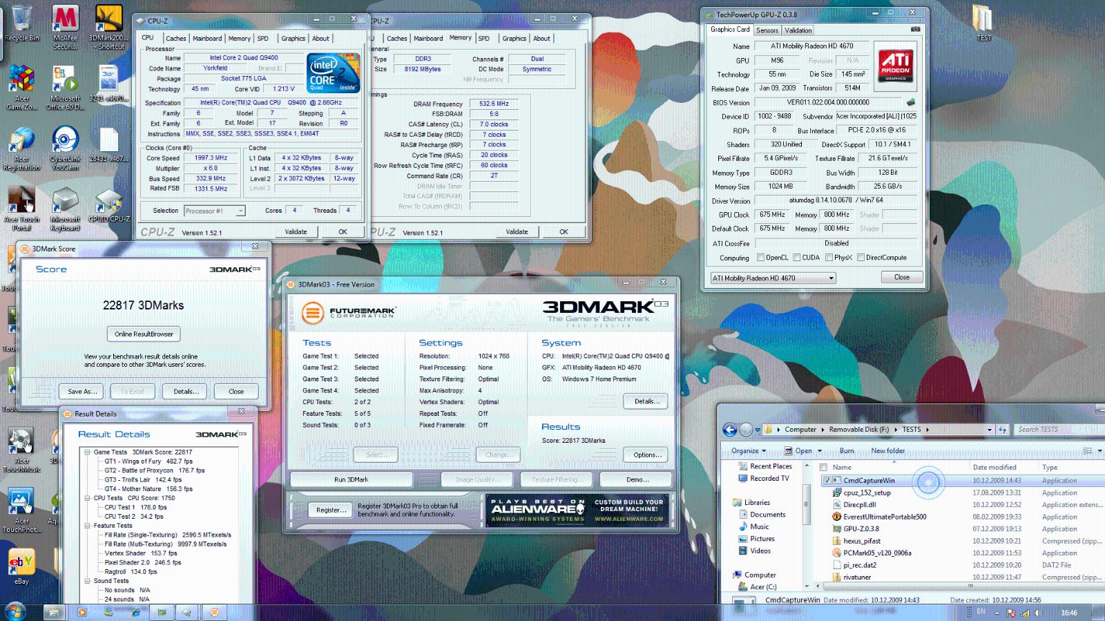The image size is (1105, 621).
Task: Open the Acer TouchMusic desktop icon
Action: [21, 450]
